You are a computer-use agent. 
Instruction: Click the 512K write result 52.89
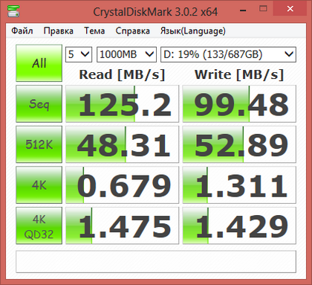pyautogui.click(x=239, y=144)
